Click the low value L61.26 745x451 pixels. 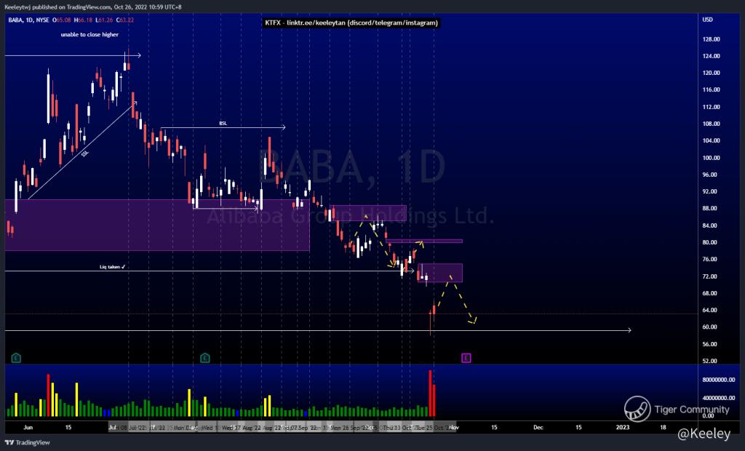click(x=104, y=20)
